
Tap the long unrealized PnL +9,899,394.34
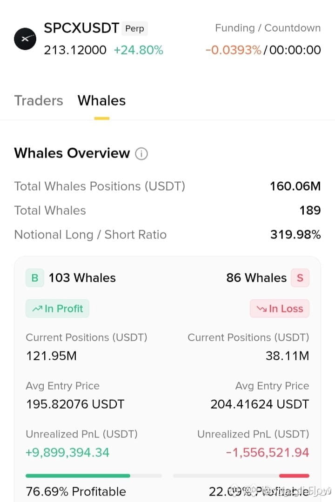pyautogui.click(x=67, y=452)
